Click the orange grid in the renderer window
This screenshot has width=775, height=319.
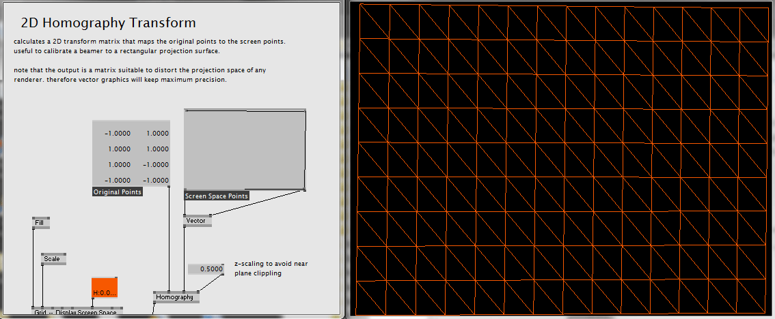point(562,159)
